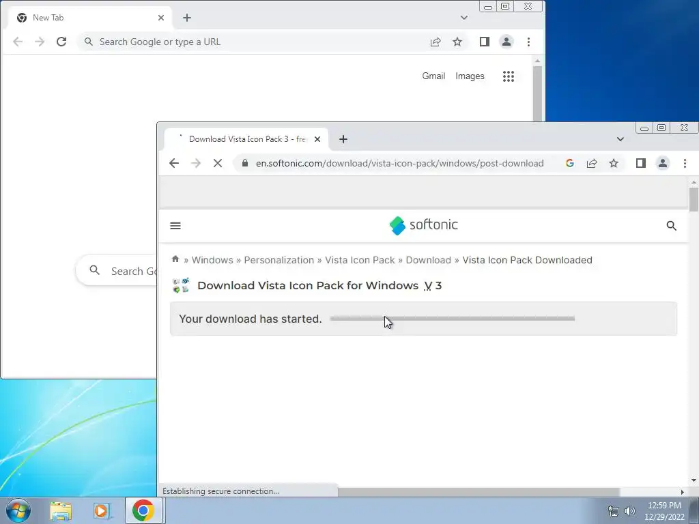Go to Softonic home via house icon
The width and height of the screenshot is (699, 524).
(175, 259)
